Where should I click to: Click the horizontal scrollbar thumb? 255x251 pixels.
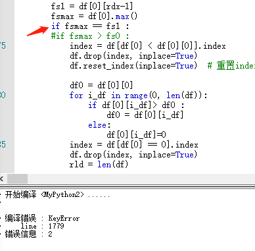click(17, 179)
